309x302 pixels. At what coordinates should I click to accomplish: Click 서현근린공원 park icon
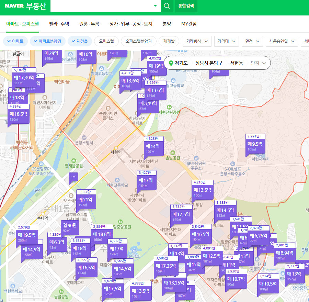click(x=169, y=107)
